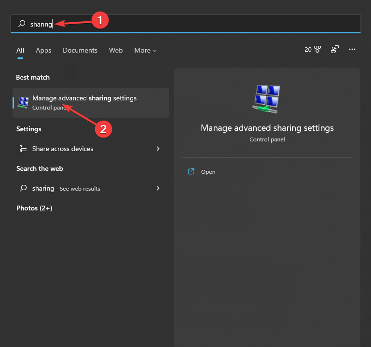Click the Open link in the preview pane
This screenshot has height=347, width=371.
tap(208, 172)
